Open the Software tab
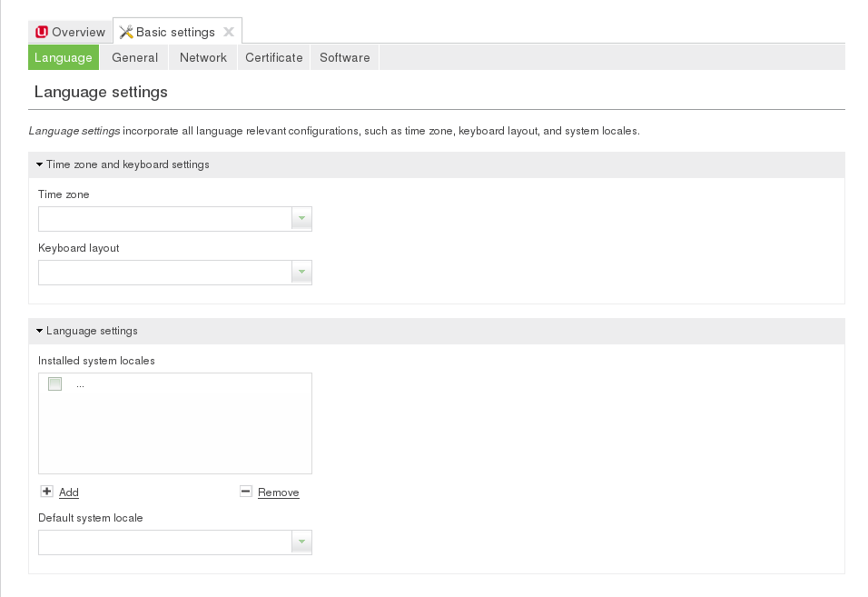The width and height of the screenshot is (868, 597). coord(345,57)
